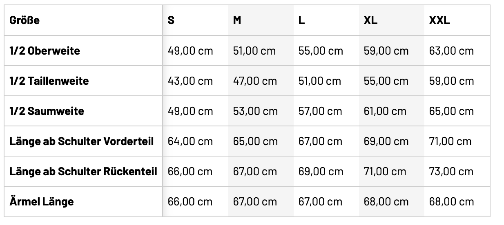
Task: Select the Ärmel Länge row label
Action: (42, 201)
